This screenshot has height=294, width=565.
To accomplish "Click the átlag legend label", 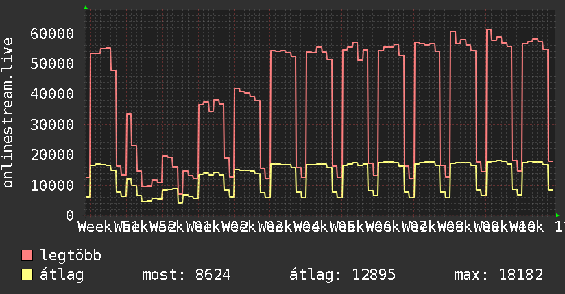I will point(62,275).
